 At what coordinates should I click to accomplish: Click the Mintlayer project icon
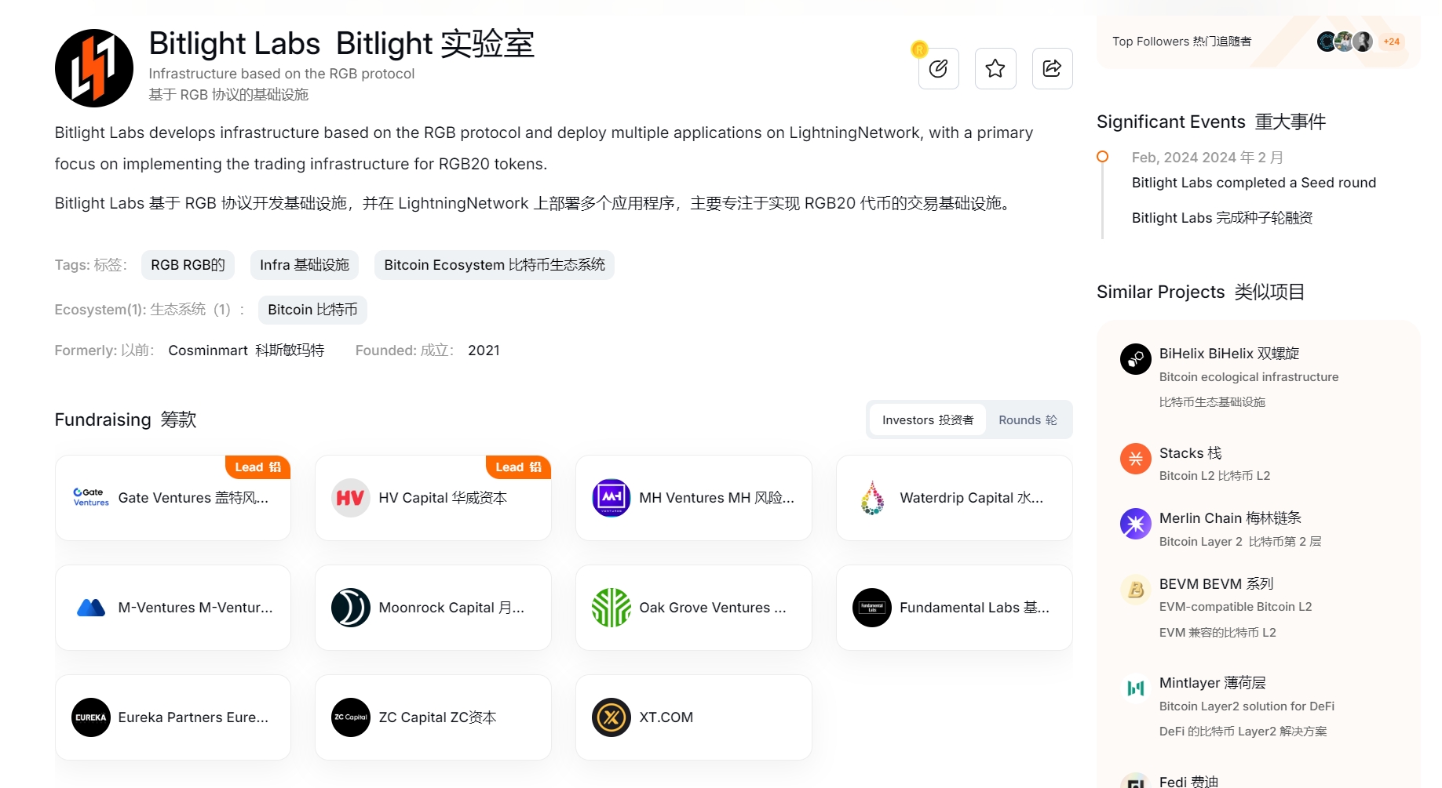click(x=1136, y=688)
